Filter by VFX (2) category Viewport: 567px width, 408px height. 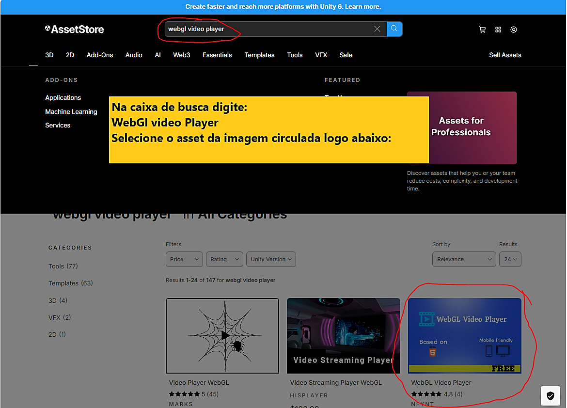(x=59, y=317)
